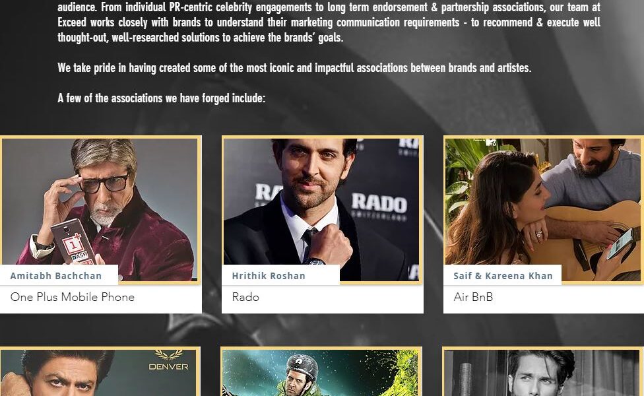
Task: Click the DENVER logo in the ad
Action: 169,361
